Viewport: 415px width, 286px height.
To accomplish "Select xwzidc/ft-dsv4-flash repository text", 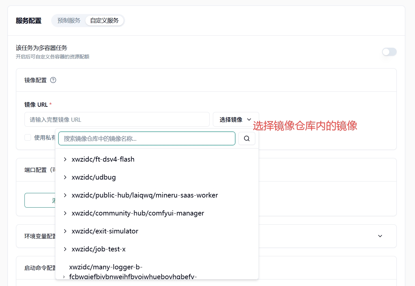I will click(103, 159).
